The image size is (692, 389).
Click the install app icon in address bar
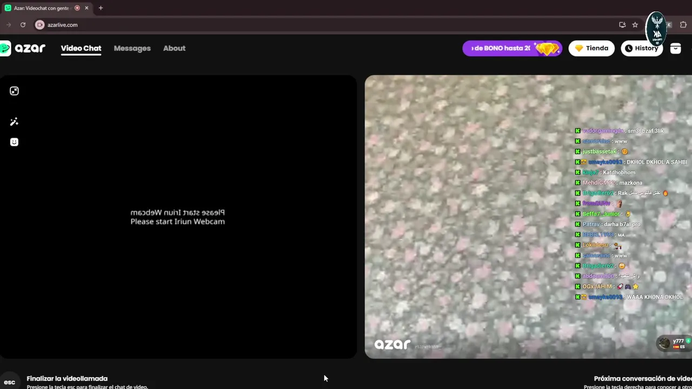(622, 25)
